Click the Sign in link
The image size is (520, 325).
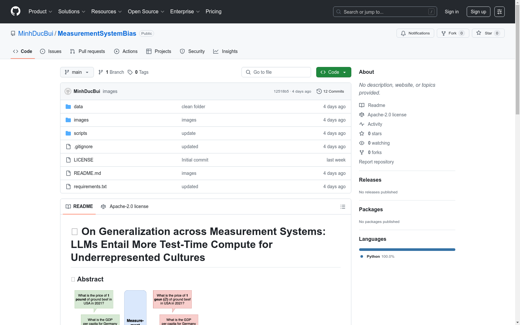coord(452,12)
